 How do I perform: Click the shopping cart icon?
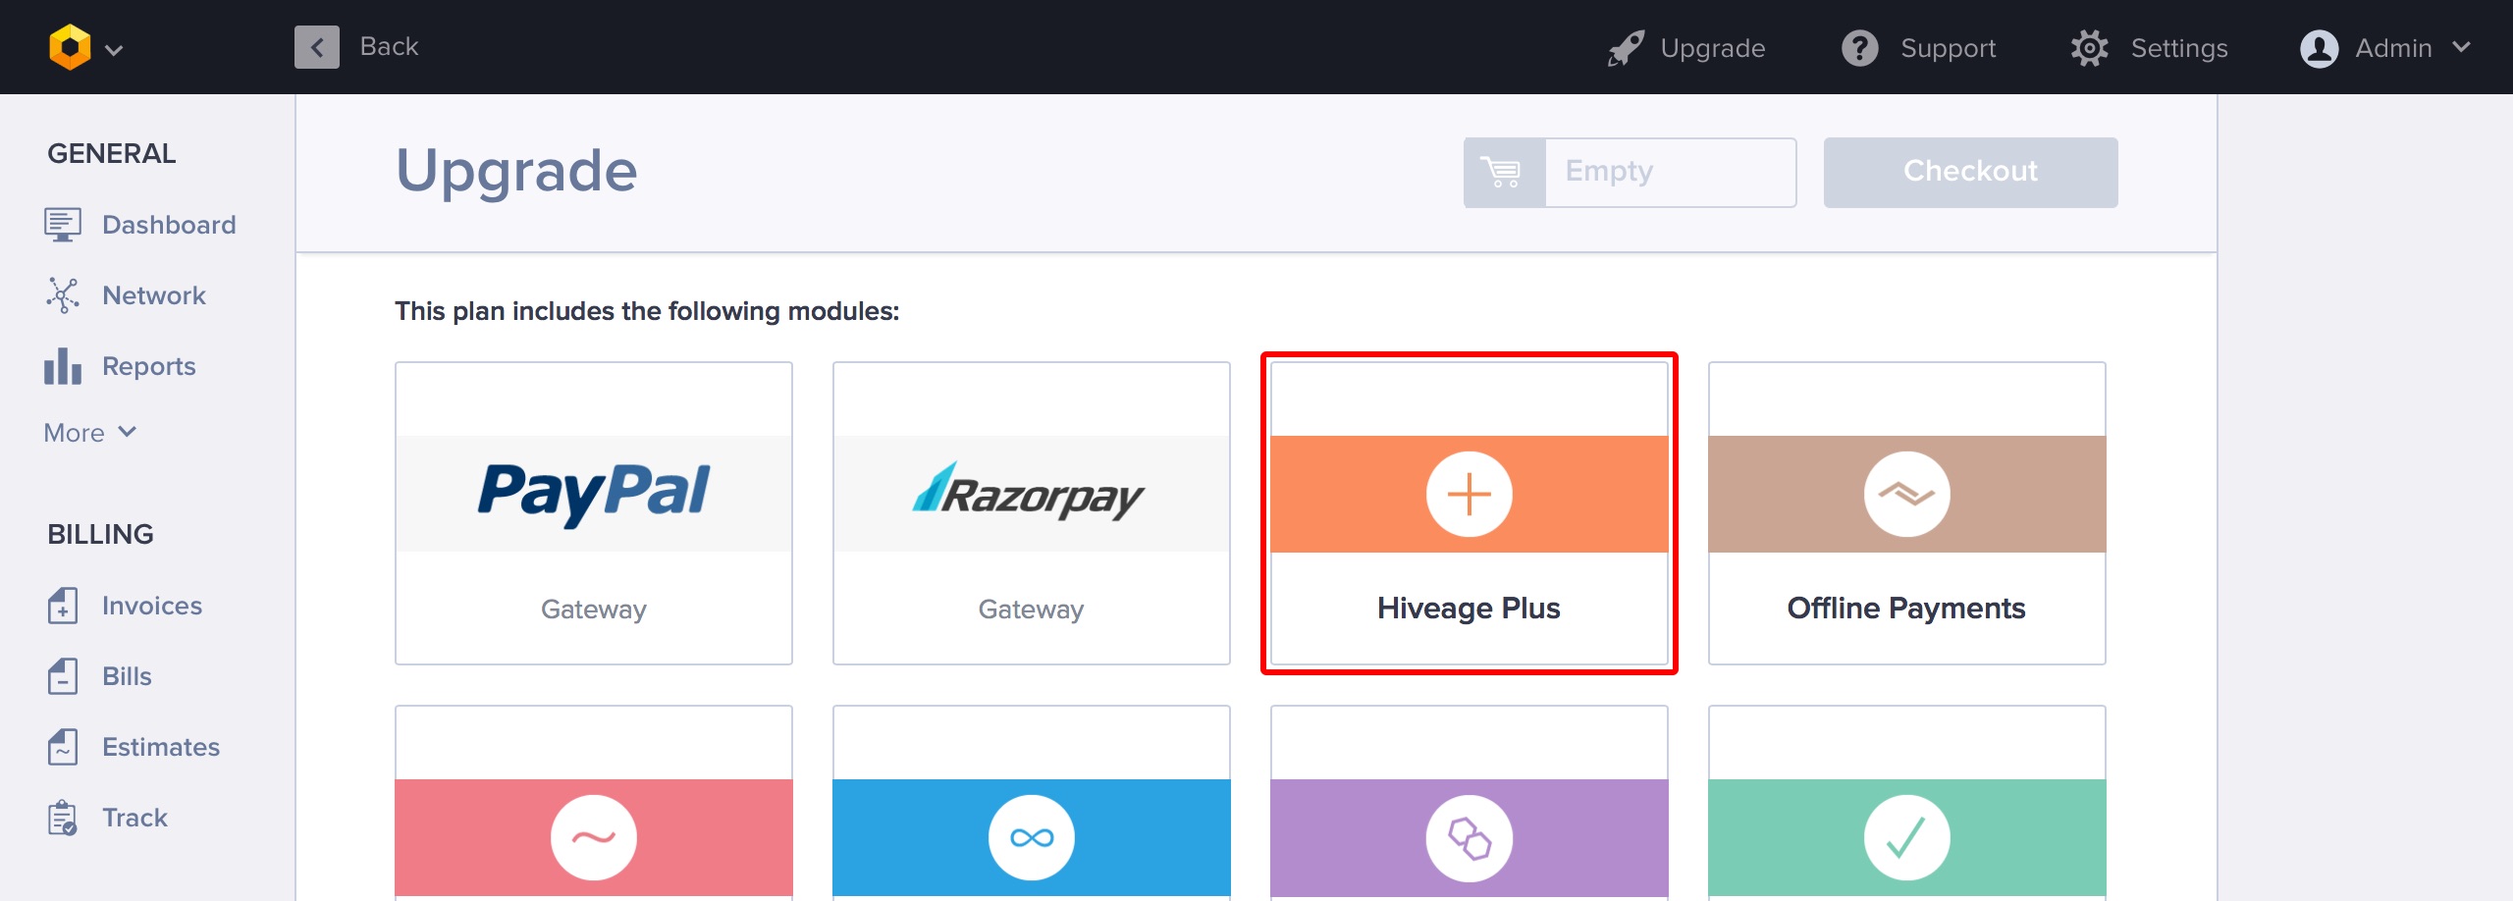1503,172
